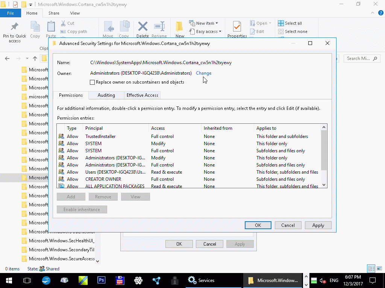Collapse the ribbon with chevron
The image size is (385, 288).
(373, 13)
